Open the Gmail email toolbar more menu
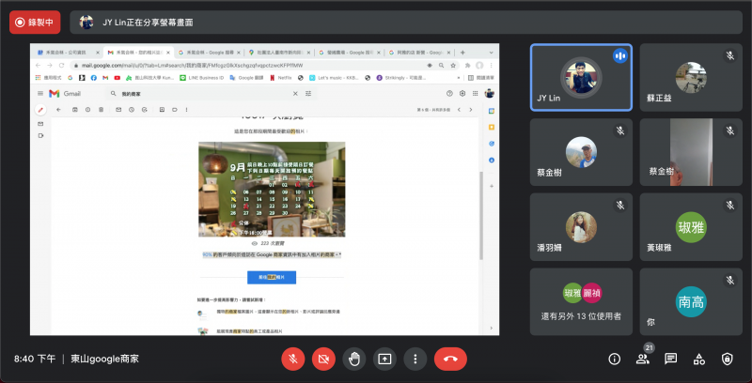This screenshot has width=752, height=383. (186, 110)
